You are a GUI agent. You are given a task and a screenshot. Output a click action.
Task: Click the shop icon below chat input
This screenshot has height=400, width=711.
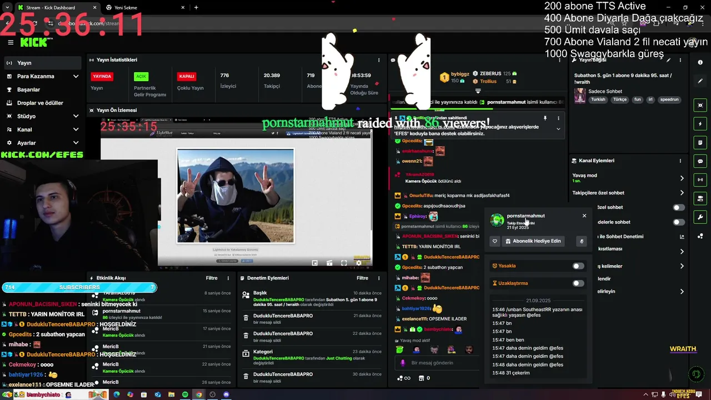[x=421, y=378]
